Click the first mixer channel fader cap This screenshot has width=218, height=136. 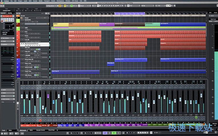(22, 96)
